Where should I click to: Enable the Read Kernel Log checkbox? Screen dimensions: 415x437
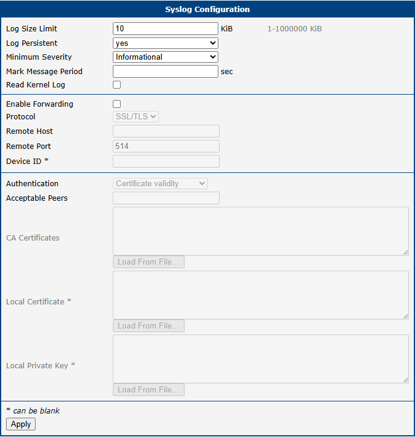(x=117, y=85)
